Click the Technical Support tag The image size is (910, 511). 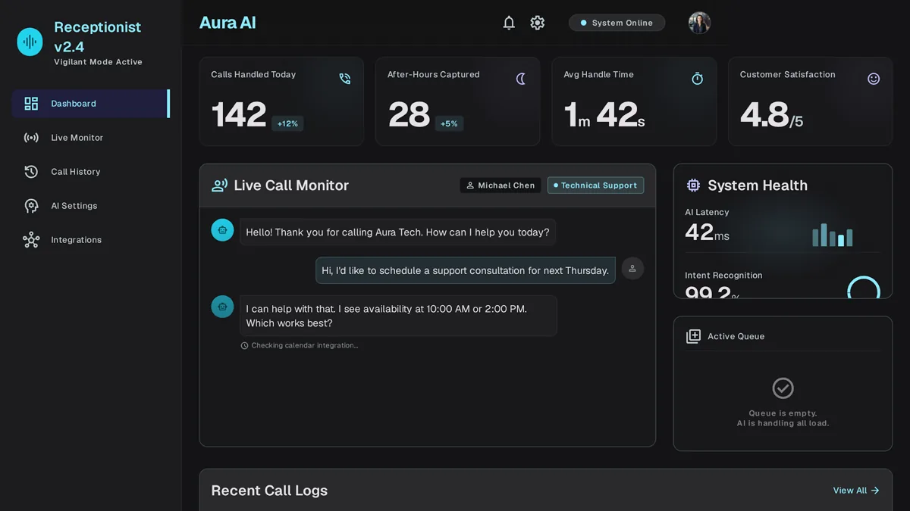[x=595, y=185]
